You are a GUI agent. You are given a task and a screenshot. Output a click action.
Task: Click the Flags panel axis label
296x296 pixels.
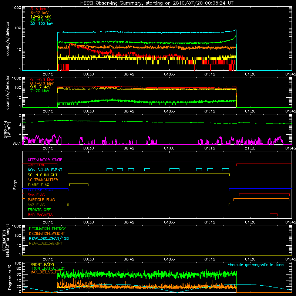coord(15,185)
